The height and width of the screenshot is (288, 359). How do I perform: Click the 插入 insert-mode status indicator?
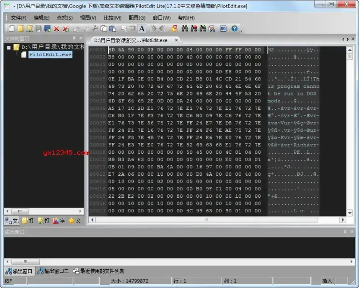pyautogui.click(x=327, y=281)
